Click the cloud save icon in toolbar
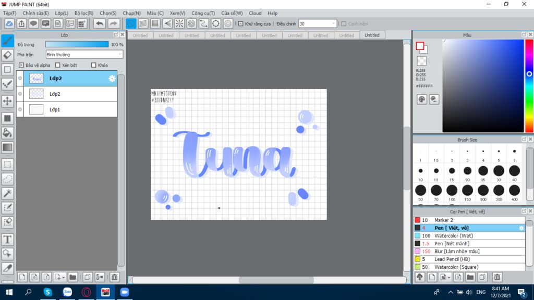This screenshot has width=534, height=300. pos(9,23)
